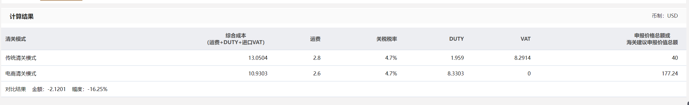Click the VAT column header
This screenshot has height=105, width=689.
click(x=525, y=39)
